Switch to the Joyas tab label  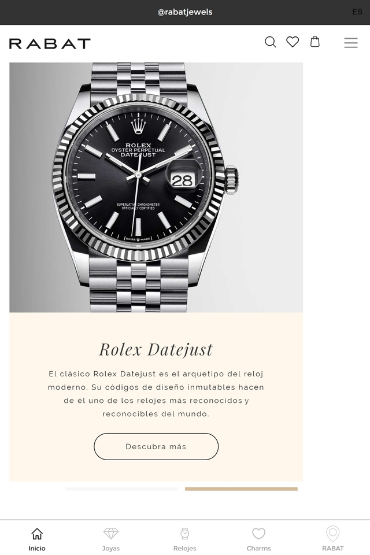[111, 548]
